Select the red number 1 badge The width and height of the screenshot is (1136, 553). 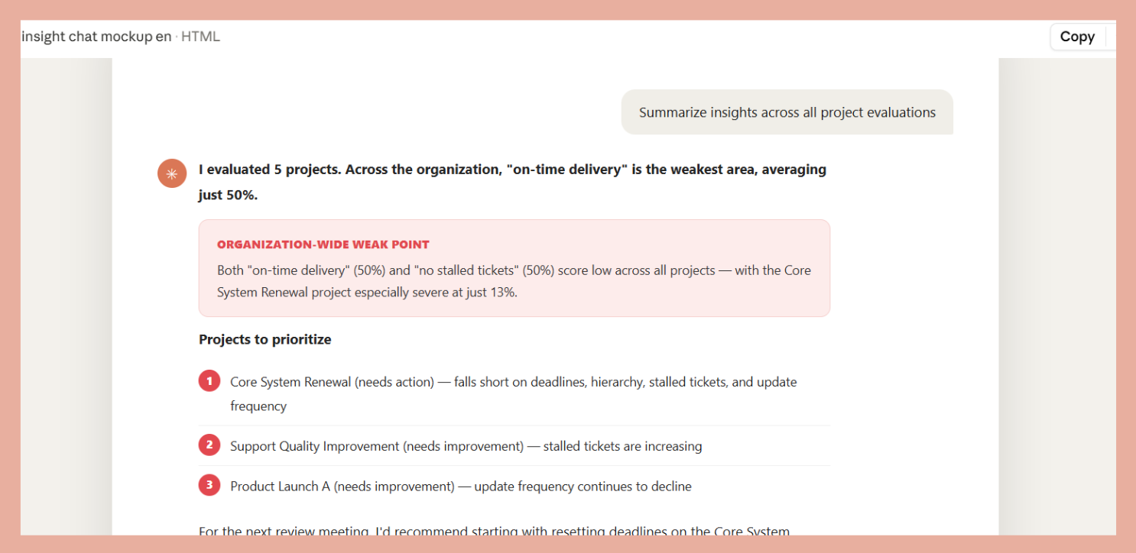pos(209,380)
